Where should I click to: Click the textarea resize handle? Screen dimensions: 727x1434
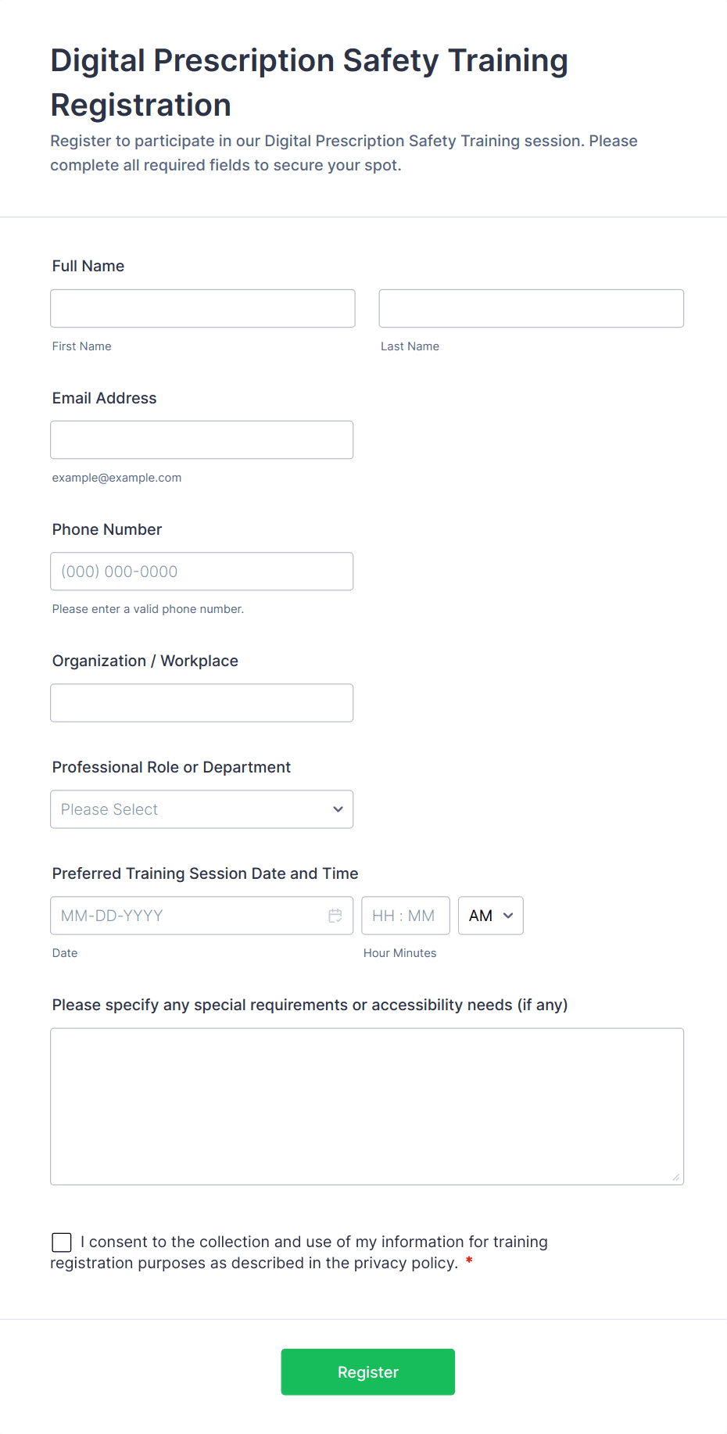pyautogui.click(x=677, y=1178)
